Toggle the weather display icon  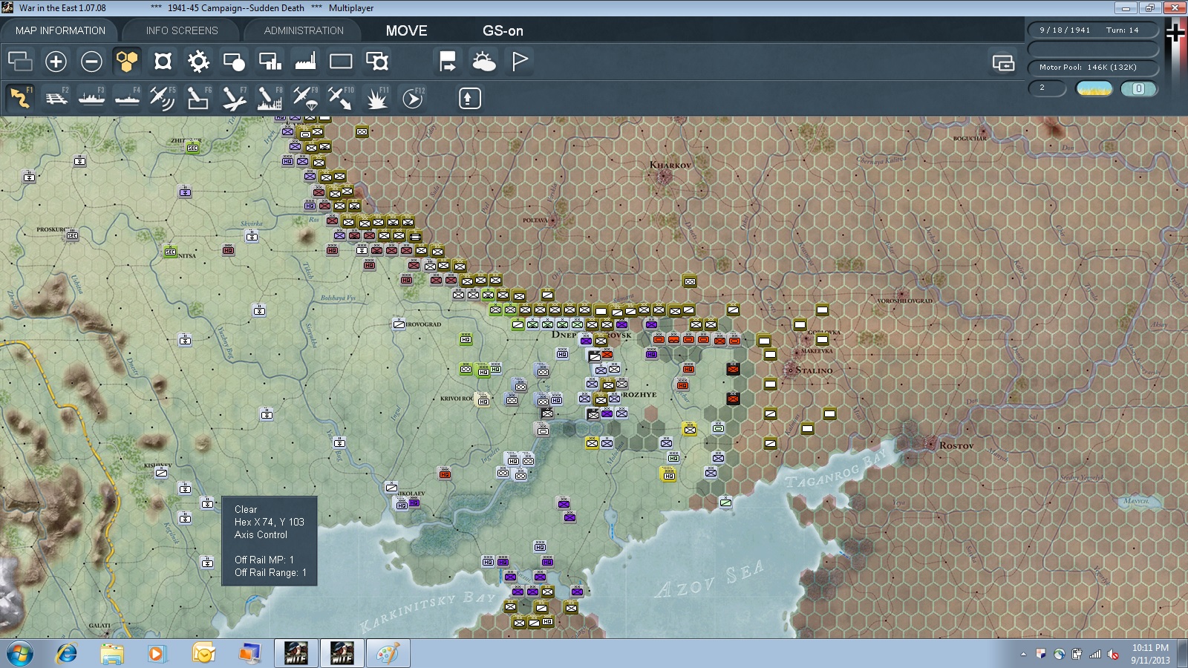(484, 62)
